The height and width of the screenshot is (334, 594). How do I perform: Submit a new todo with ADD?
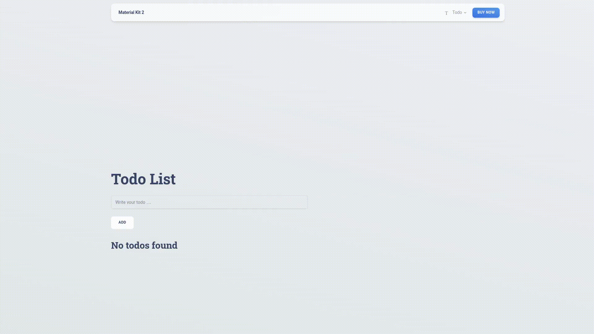[x=122, y=222]
